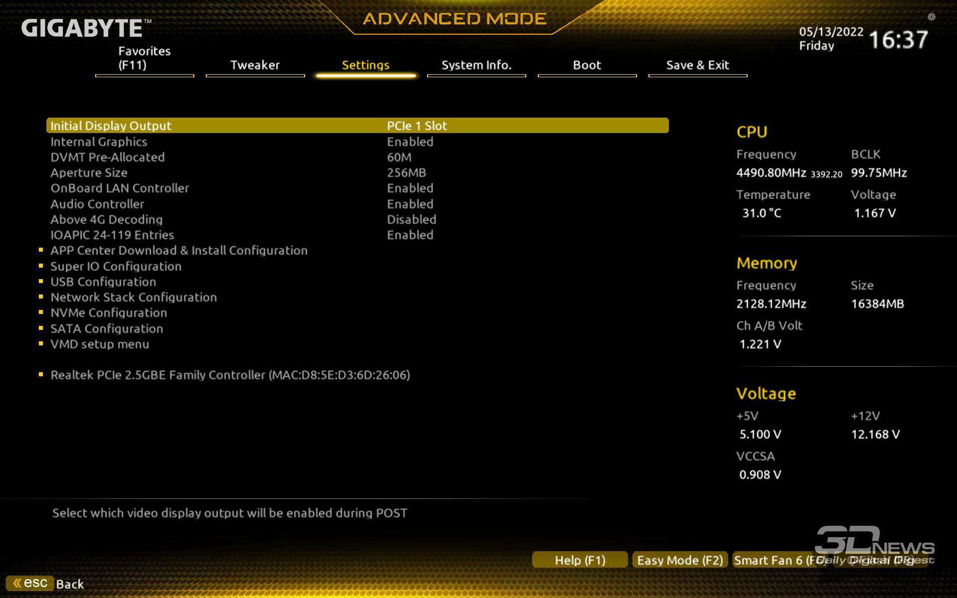Image resolution: width=957 pixels, height=598 pixels.
Task: Click +12V 12.168 V reading
Action: click(x=875, y=434)
